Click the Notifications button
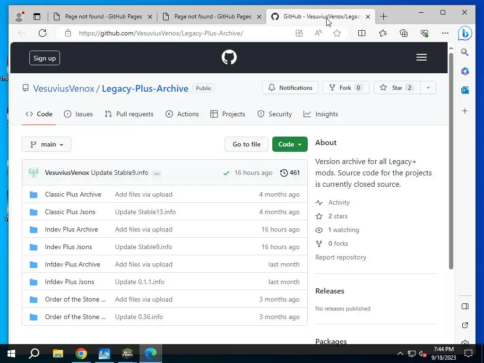The image size is (484, 363). 290,88
